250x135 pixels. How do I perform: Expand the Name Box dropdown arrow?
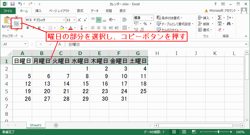tap(25, 44)
